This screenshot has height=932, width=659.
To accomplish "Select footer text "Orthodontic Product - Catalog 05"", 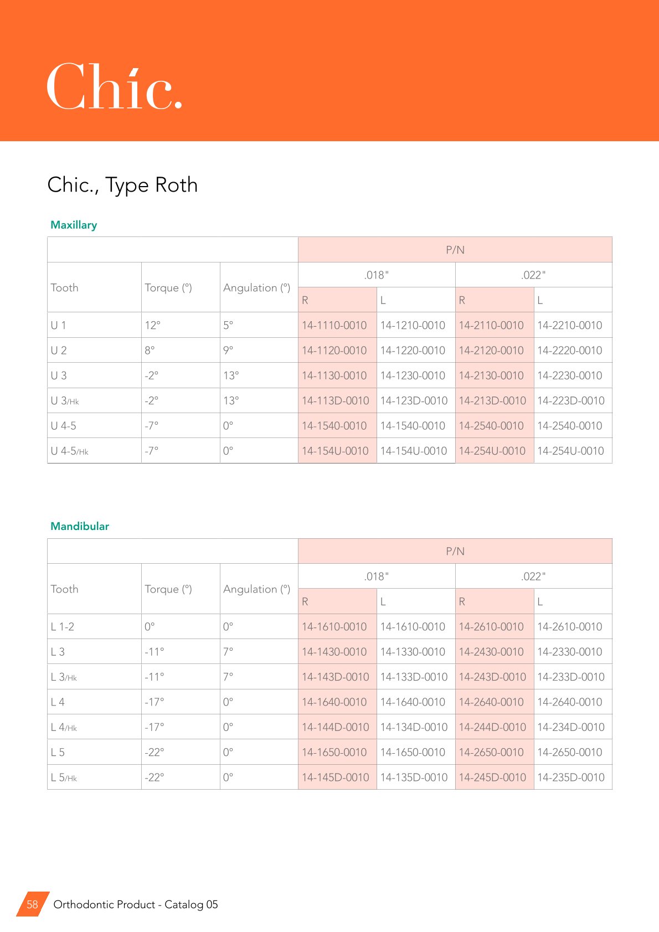I will coord(136,904).
